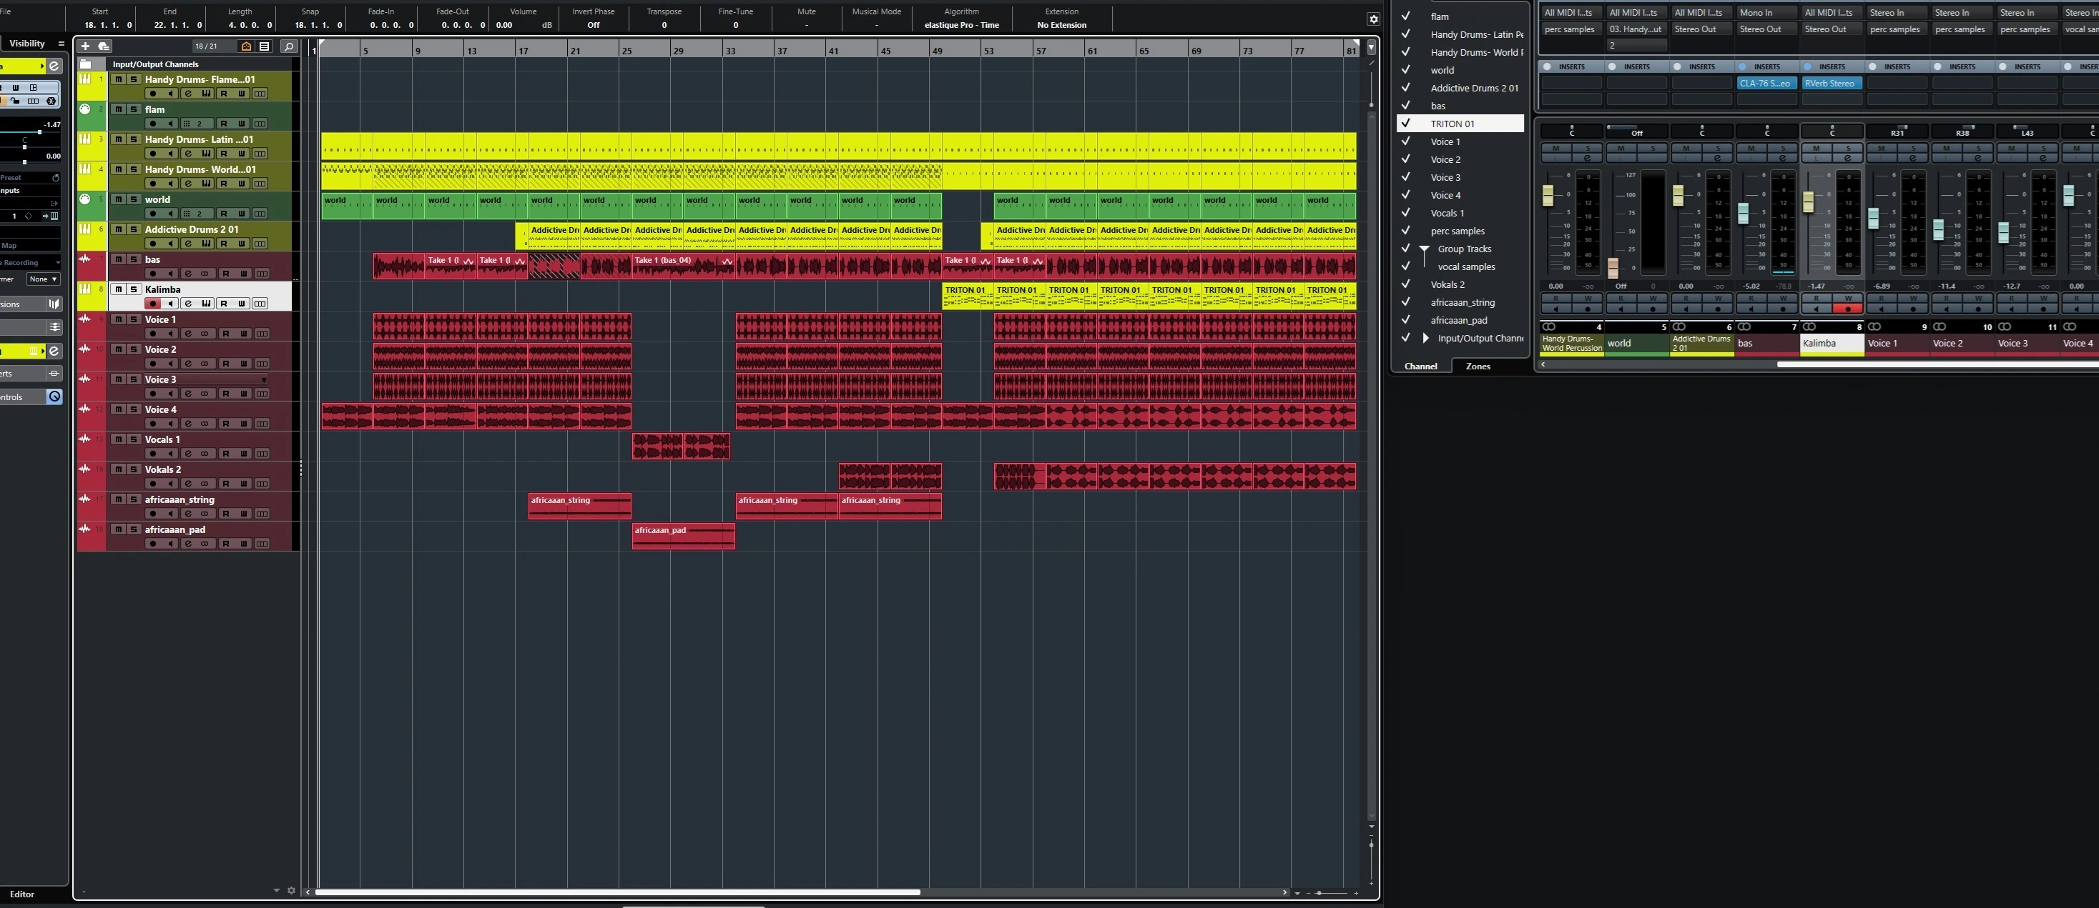Disable Record Enable on the Kalimba track
This screenshot has width=2099, height=908.
click(152, 304)
